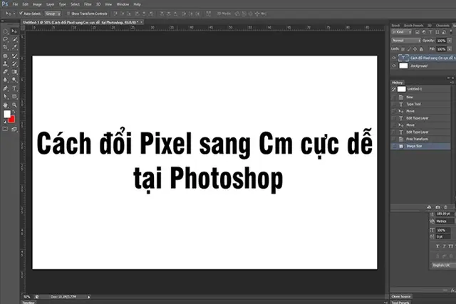Select the Hand tool

(x=6, y=105)
